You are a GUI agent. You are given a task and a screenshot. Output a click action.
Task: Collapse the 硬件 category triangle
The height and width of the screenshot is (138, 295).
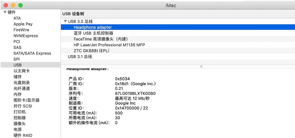point(5,12)
